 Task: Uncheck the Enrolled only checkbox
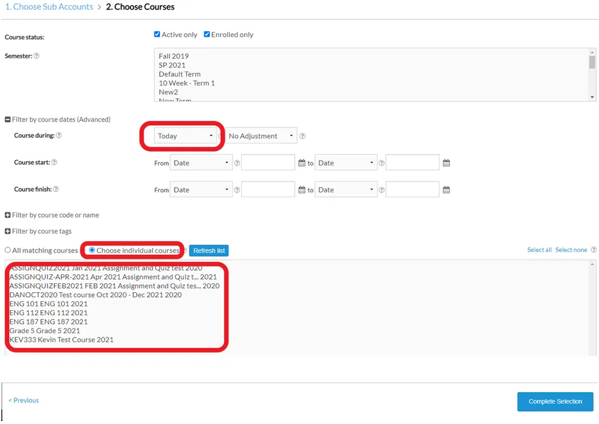(207, 34)
